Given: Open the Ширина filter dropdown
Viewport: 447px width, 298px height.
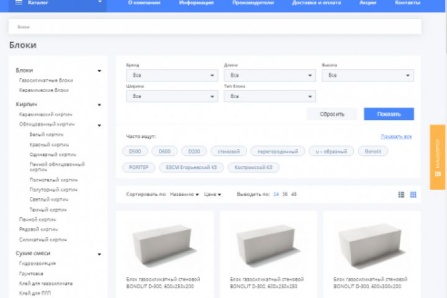Looking at the screenshot, I should (x=172, y=96).
